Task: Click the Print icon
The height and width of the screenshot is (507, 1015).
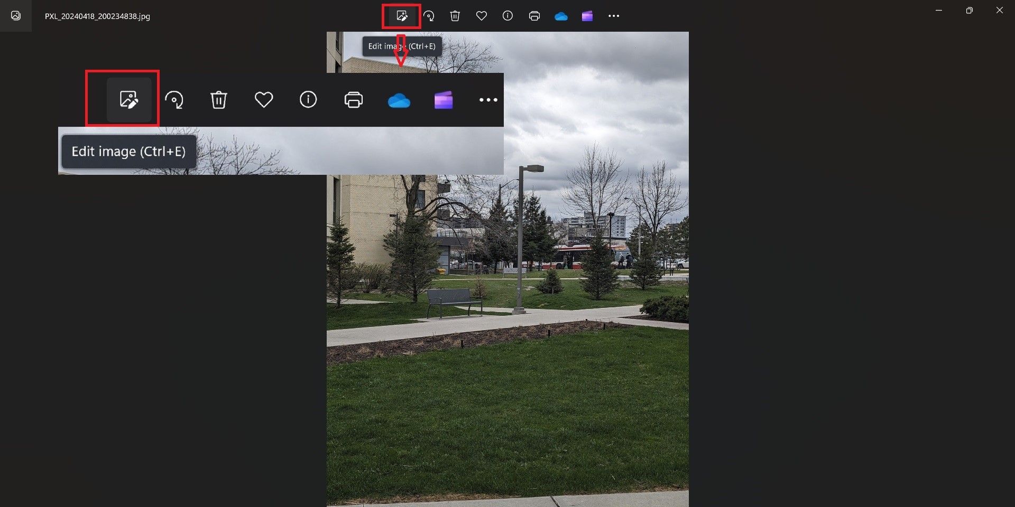Action: (534, 16)
